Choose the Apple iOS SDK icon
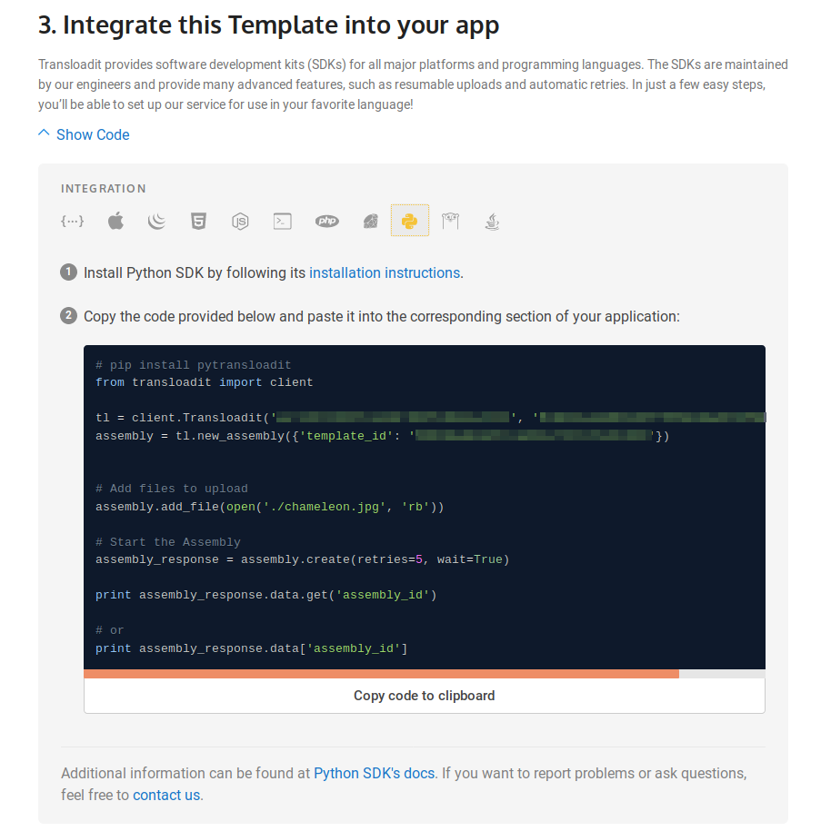This screenshot has width=831, height=831. point(115,221)
